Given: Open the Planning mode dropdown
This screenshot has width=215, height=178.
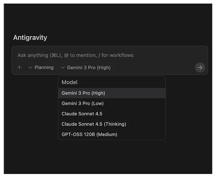Looking at the screenshot, I should [x=41, y=68].
